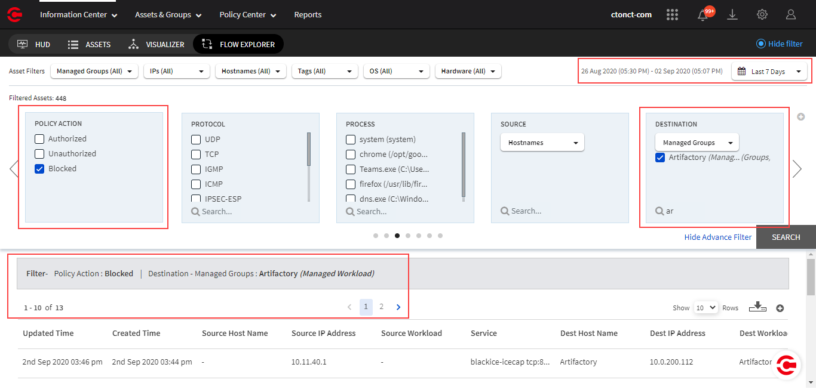Check the ICMP protocol box
Screen dimensions: 816x392
[196, 184]
